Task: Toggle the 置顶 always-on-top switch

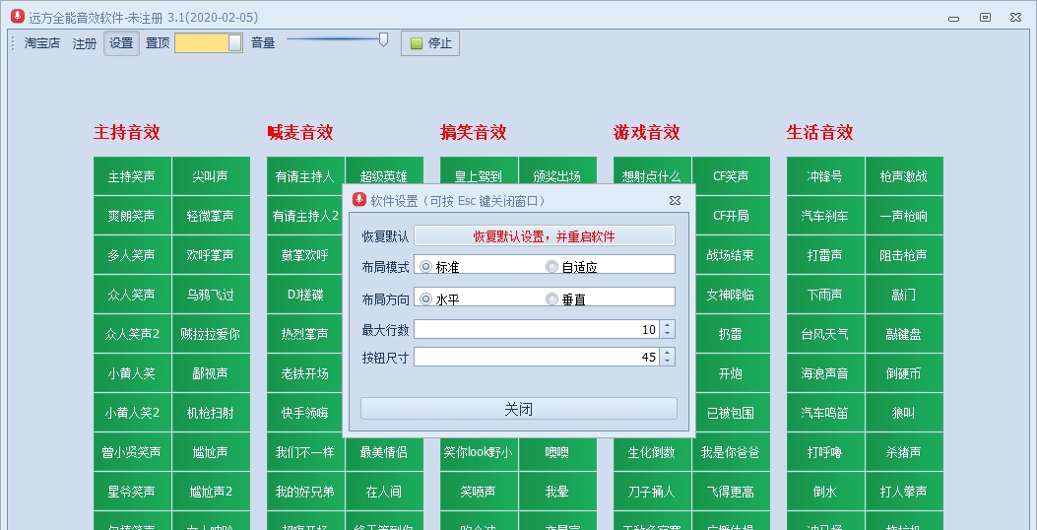Action: point(209,43)
